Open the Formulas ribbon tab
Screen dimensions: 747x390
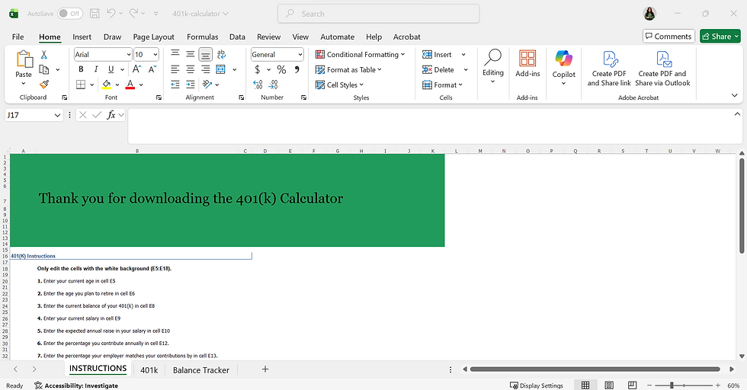pyautogui.click(x=202, y=37)
